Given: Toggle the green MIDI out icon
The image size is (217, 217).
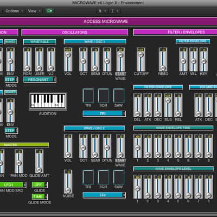Looking at the screenshot, I should 49,11.
